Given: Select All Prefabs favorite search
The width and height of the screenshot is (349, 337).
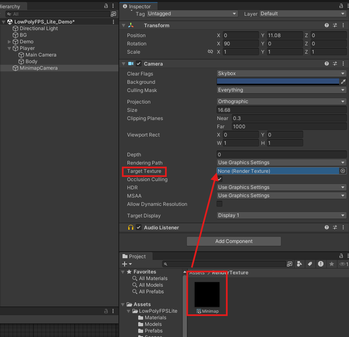Looking at the screenshot, I should click(151, 292).
